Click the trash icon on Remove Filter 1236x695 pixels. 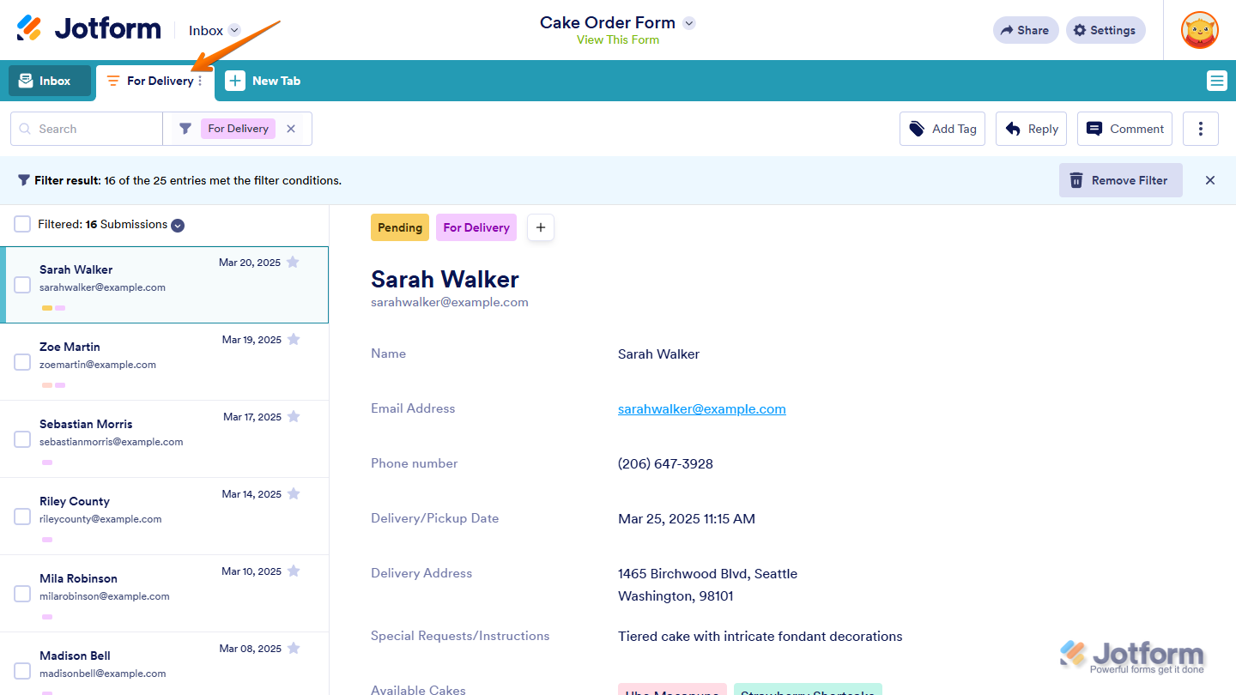tap(1076, 180)
